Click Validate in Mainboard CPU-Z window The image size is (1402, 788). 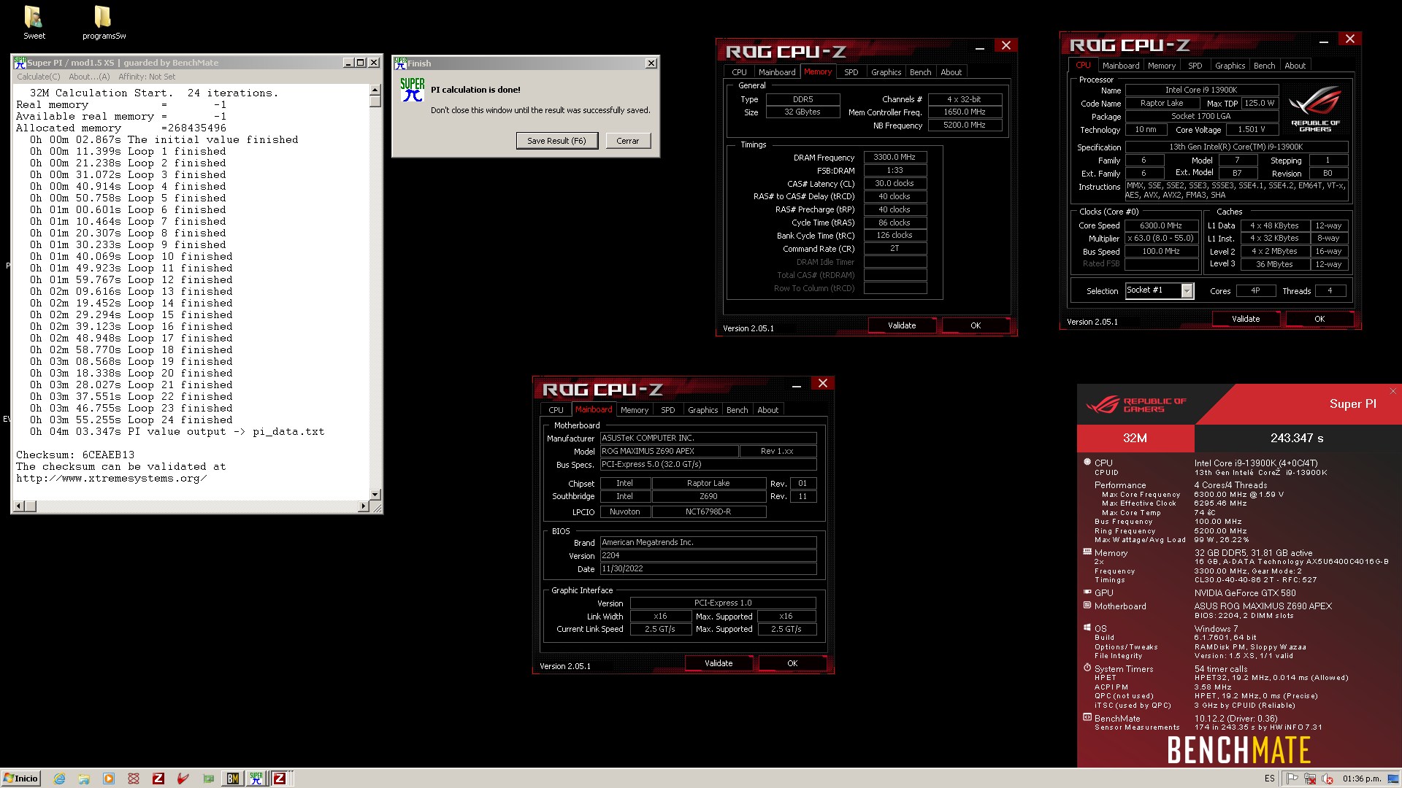click(719, 663)
